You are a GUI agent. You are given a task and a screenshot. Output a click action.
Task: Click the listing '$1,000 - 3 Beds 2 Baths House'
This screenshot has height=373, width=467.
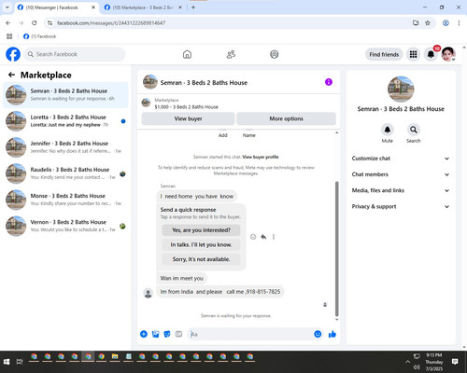(x=186, y=107)
